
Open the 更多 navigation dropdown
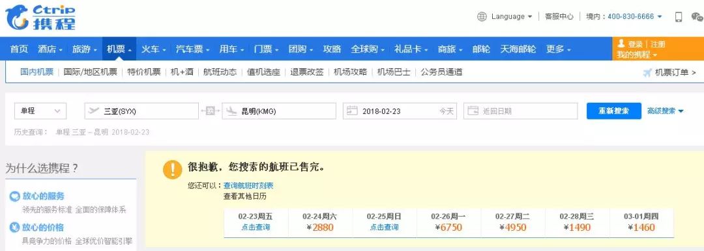click(558, 49)
